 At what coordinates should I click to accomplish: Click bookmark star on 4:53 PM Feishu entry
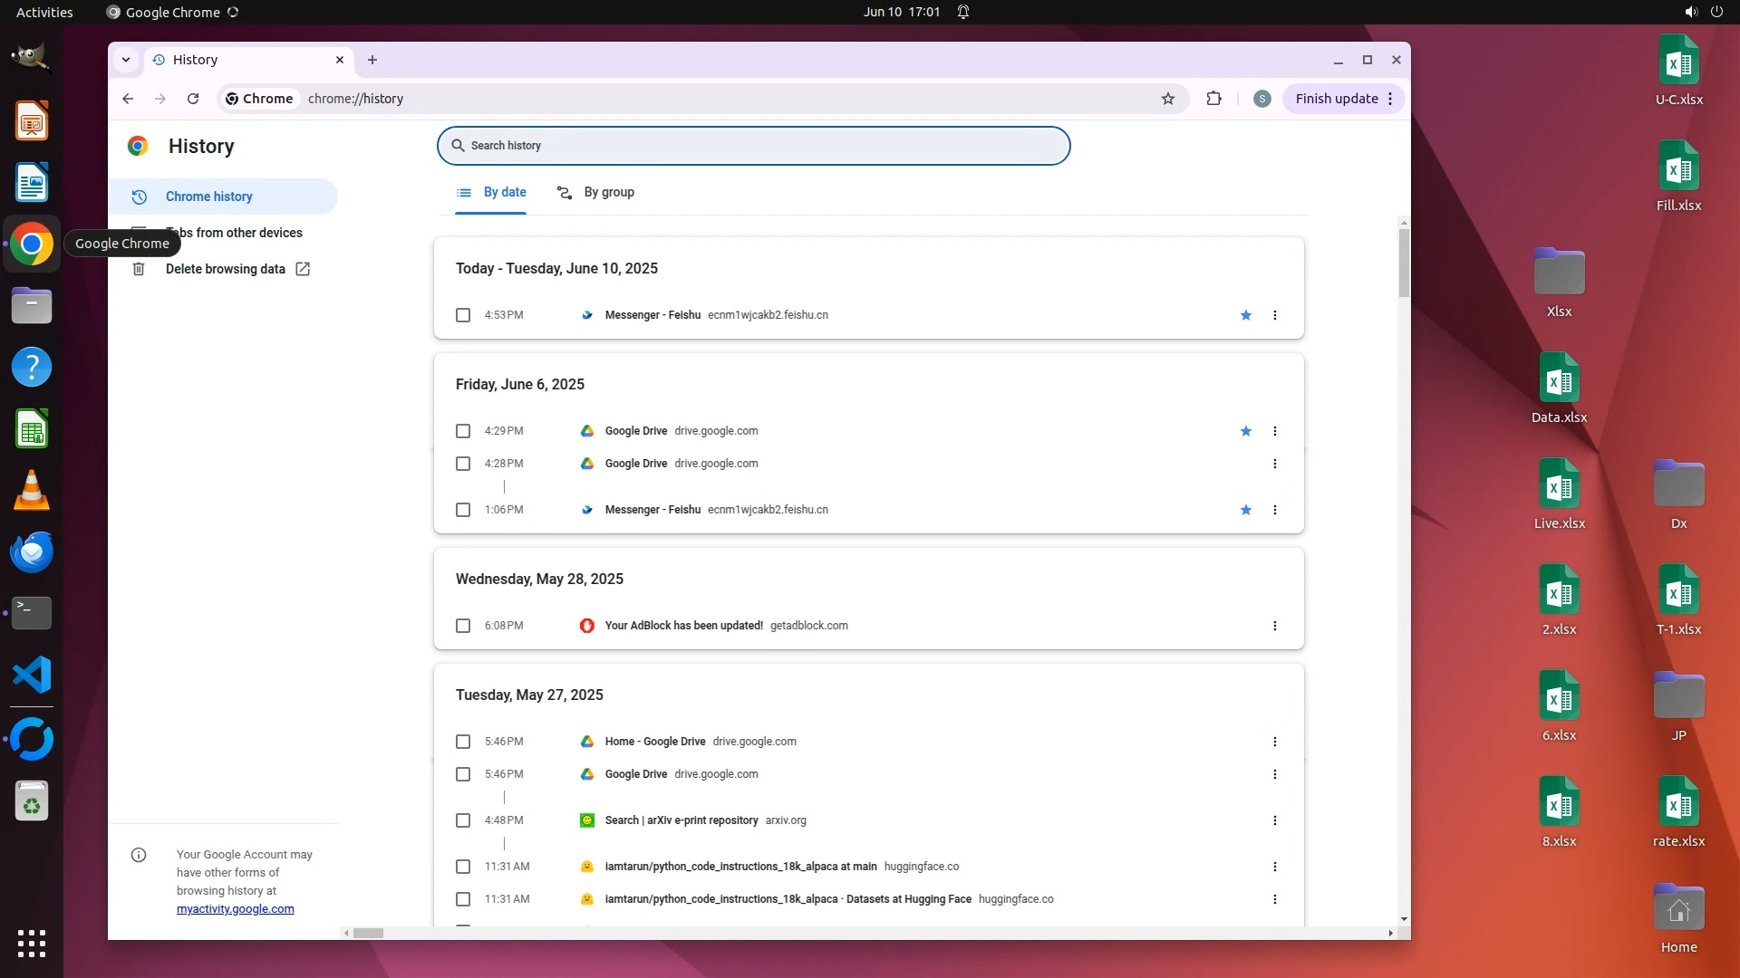(x=1245, y=315)
